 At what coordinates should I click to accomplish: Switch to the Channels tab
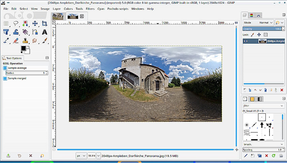pos(251,15)
